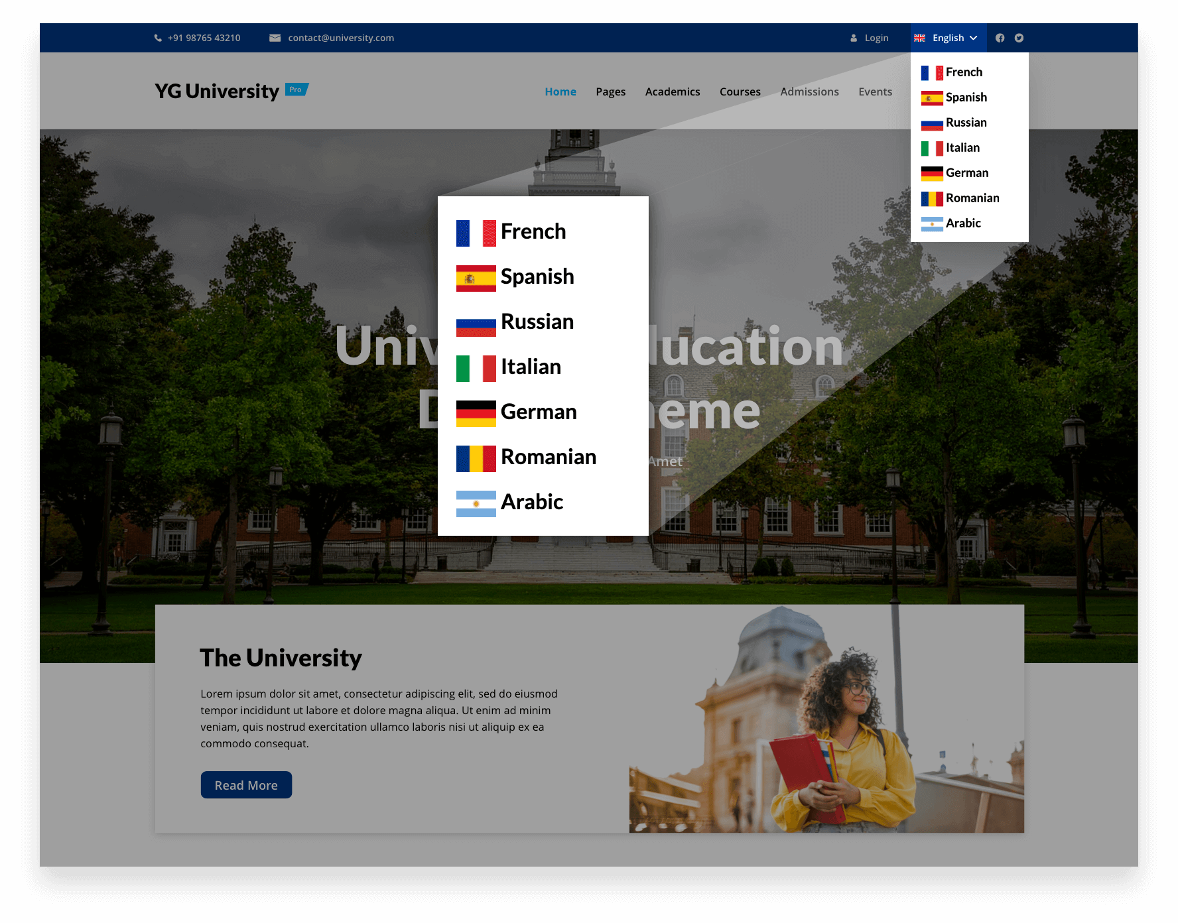
Task: Select Italian from the language list
Action: [x=531, y=367]
